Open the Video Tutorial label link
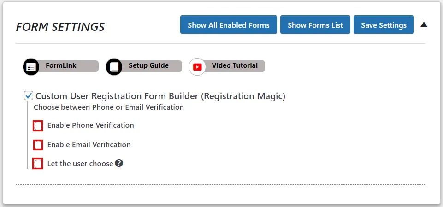 click(235, 65)
